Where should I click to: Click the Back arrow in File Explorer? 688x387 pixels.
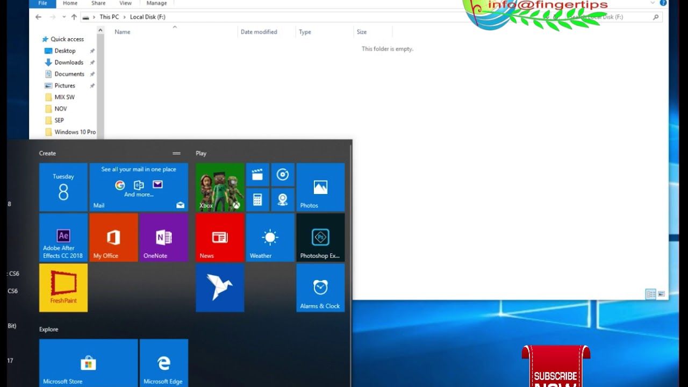pos(38,17)
